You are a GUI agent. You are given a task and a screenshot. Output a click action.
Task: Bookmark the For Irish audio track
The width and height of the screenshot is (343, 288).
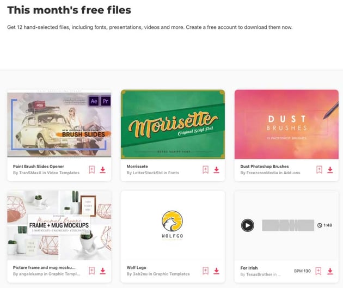click(x=318, y=271)
